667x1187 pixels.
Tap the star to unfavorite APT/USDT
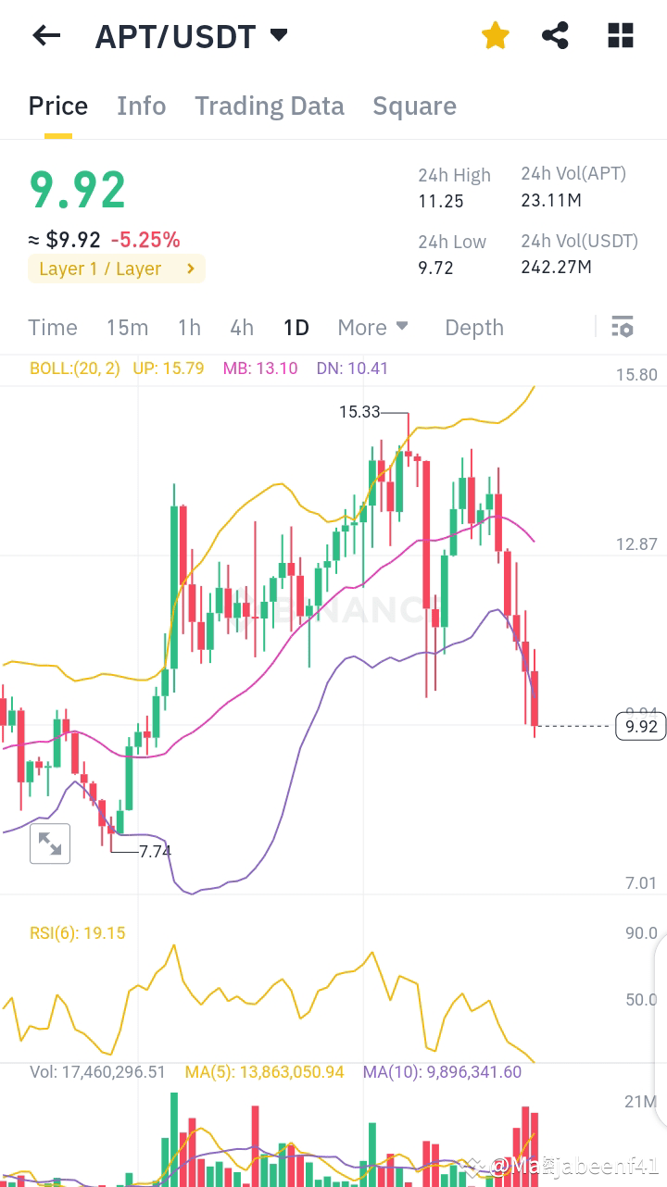pyautogui.click(x=496, y=35)
